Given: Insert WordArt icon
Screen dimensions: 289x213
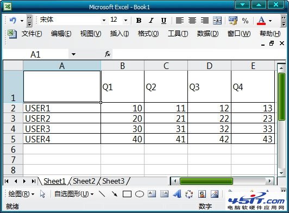Looking at the screenshot, I should click(x=177, y=194).
